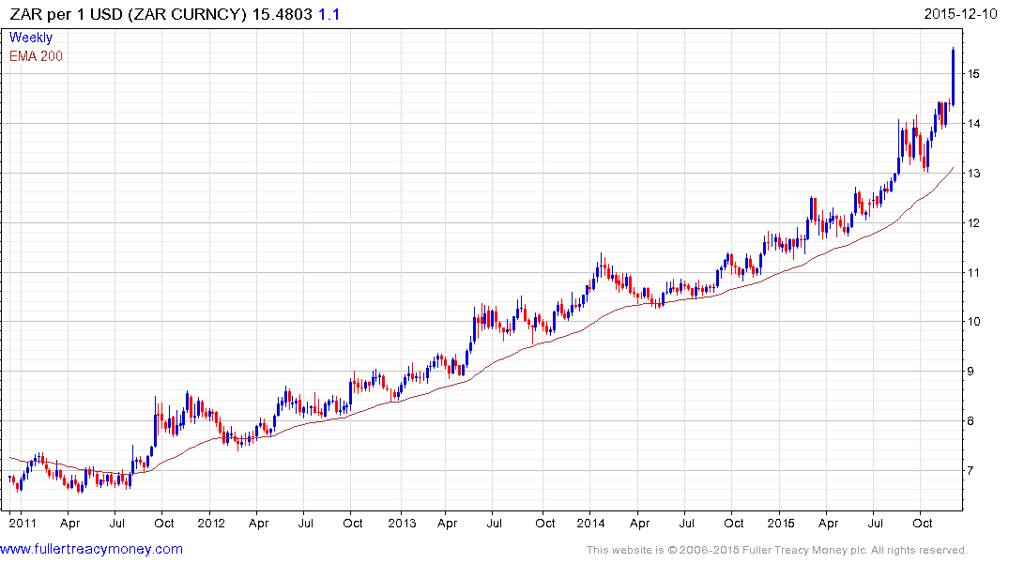Viewport: 1009px width, 563px height.
Task: Click the 12 price axis label
Action: (x=973, y=222)
